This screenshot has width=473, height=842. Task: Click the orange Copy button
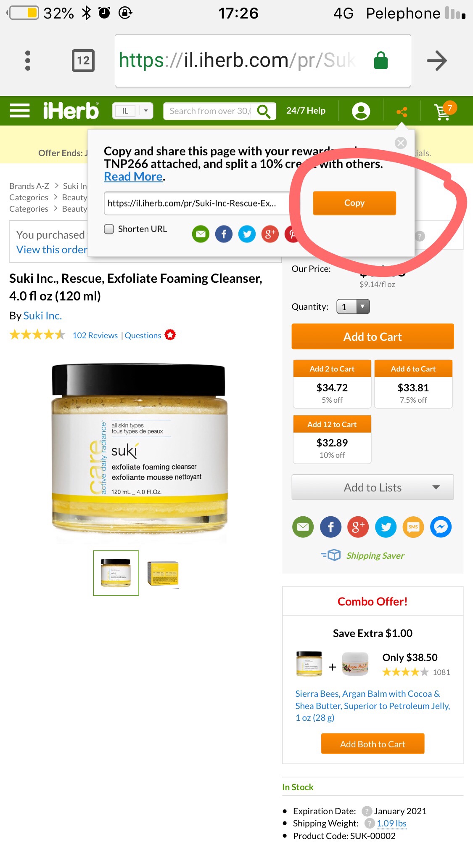coord(354,203)
